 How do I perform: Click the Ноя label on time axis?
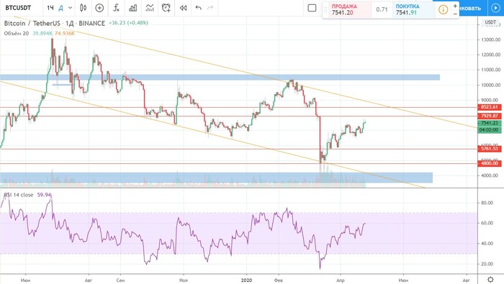[x=183, y=280]
